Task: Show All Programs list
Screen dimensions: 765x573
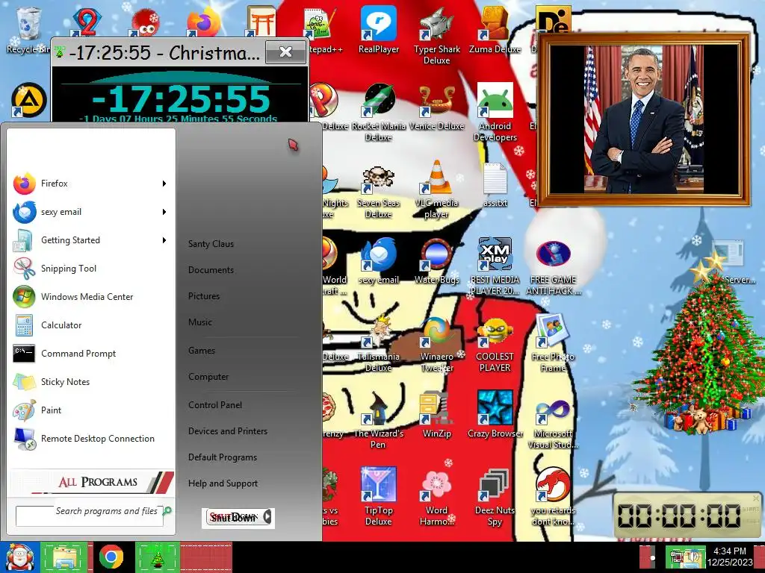Action: [x=92, y=482]
